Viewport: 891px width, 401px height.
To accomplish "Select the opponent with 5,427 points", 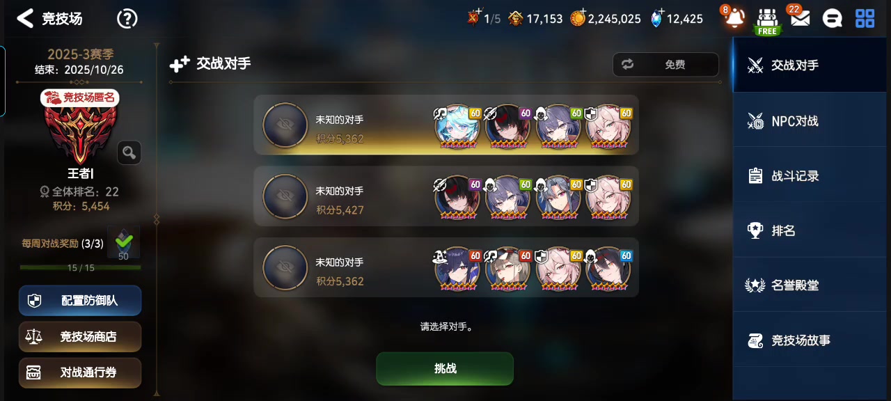I will tap(446, 196).
